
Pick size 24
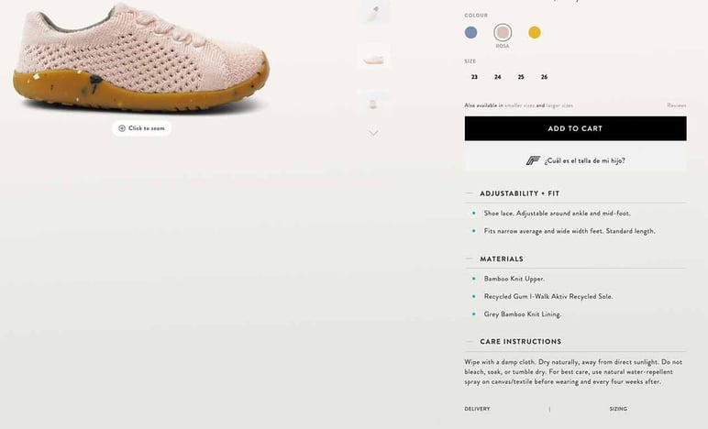pyautogui.click(x=498, y=77)
